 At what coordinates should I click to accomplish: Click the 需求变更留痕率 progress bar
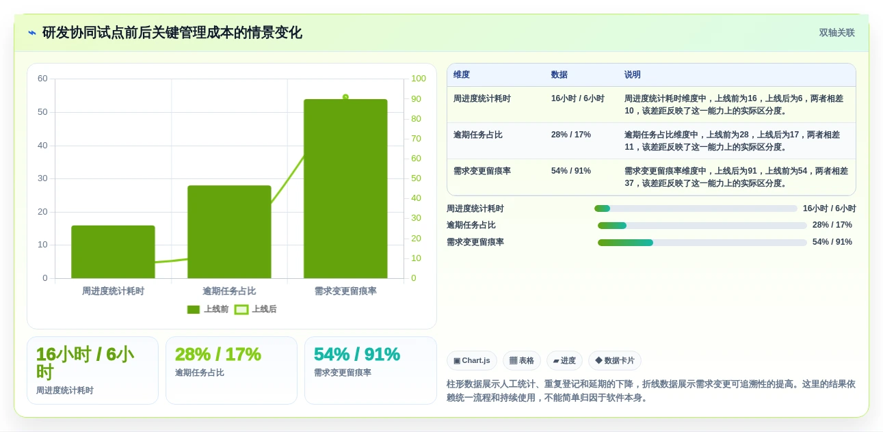[x=702, y=243]
